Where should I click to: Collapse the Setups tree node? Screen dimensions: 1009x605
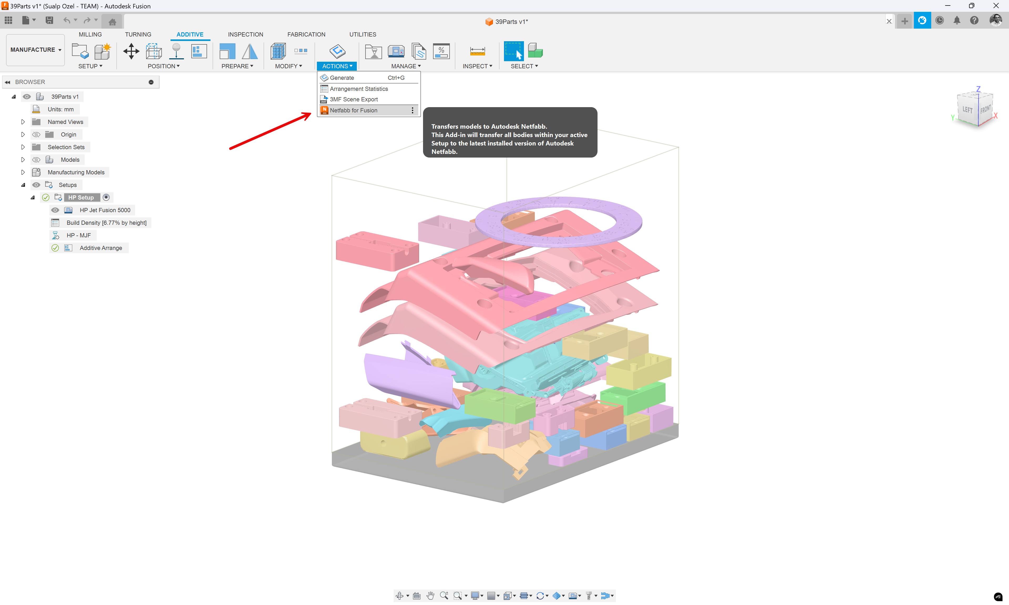pos(23,185)
